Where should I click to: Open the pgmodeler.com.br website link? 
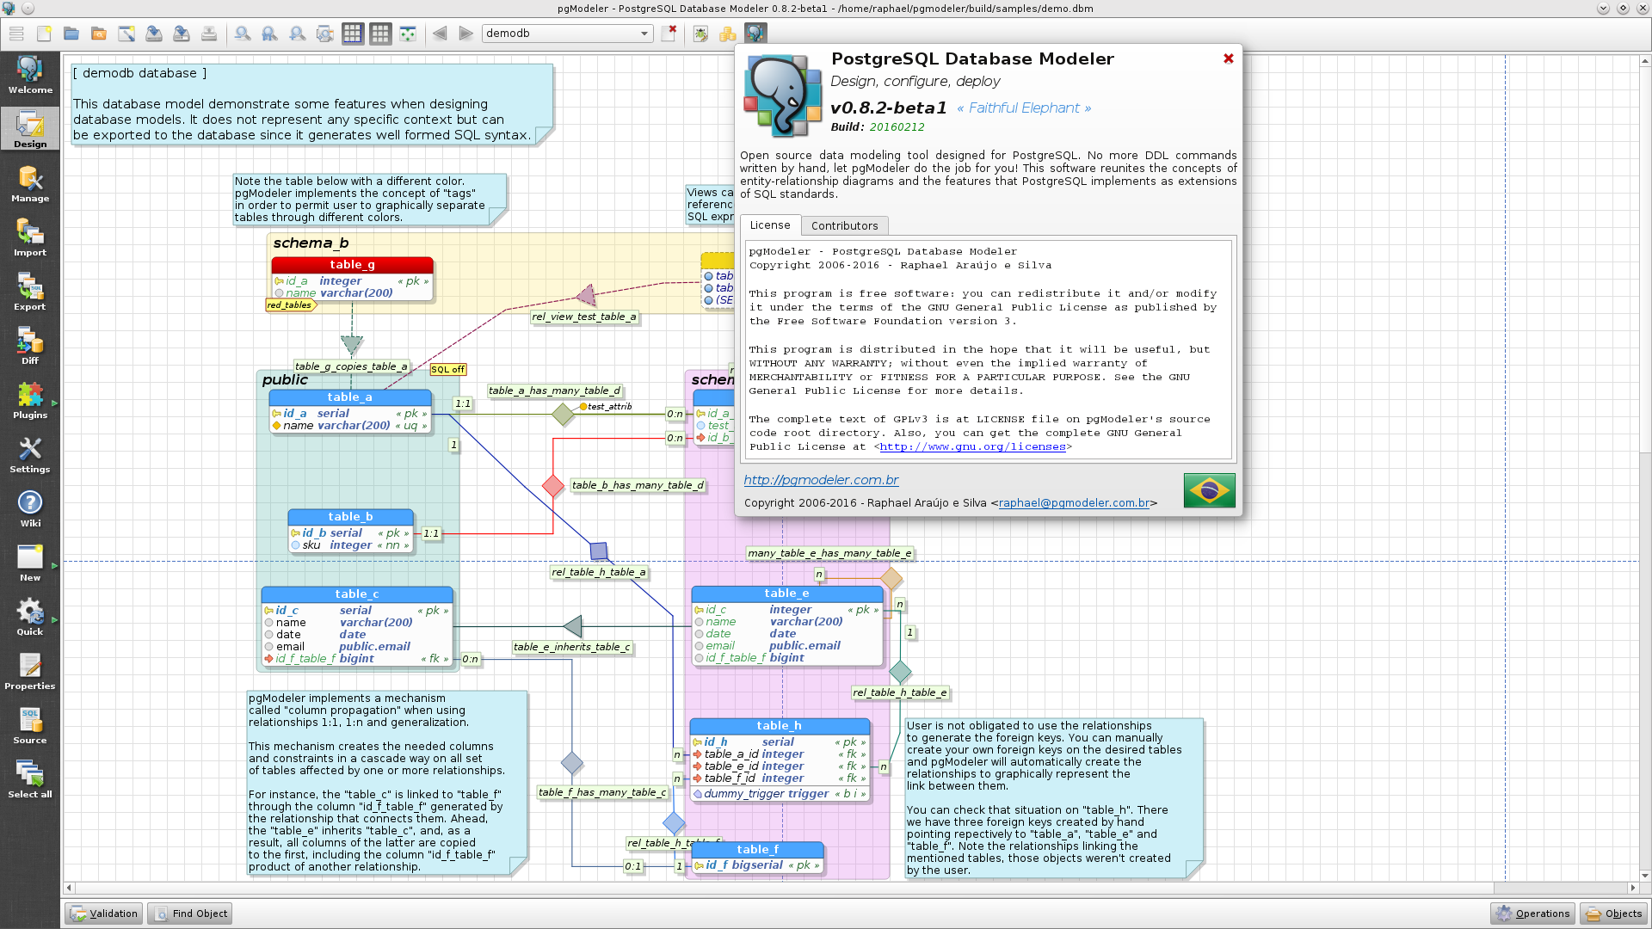(x=821, y=480)
